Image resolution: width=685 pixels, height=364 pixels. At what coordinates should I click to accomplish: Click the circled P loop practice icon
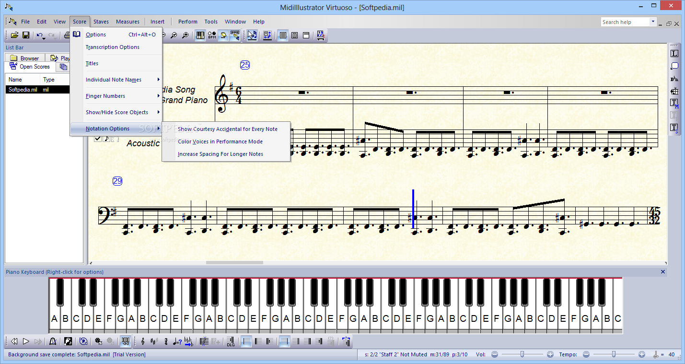coord(83,341)
